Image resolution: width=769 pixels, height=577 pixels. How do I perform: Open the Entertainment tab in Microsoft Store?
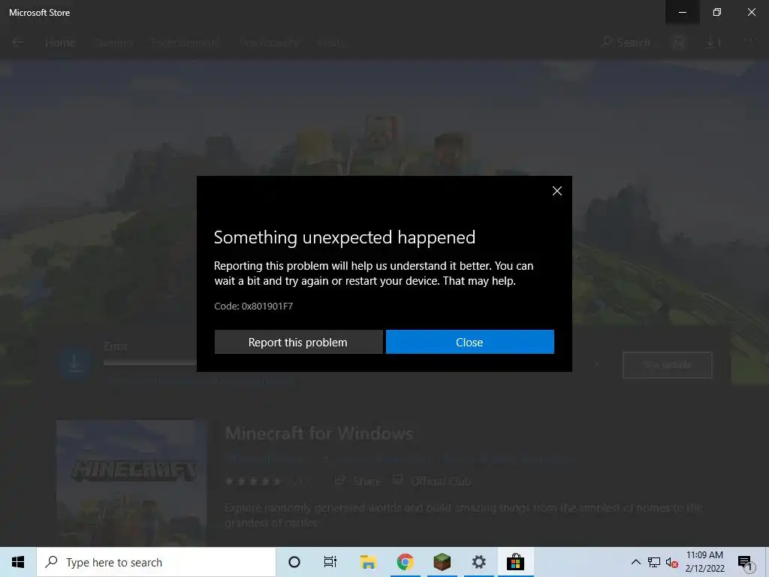point(185,43)
